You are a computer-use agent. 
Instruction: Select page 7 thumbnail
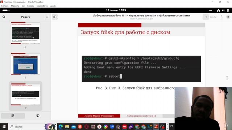tap(25, 94)
